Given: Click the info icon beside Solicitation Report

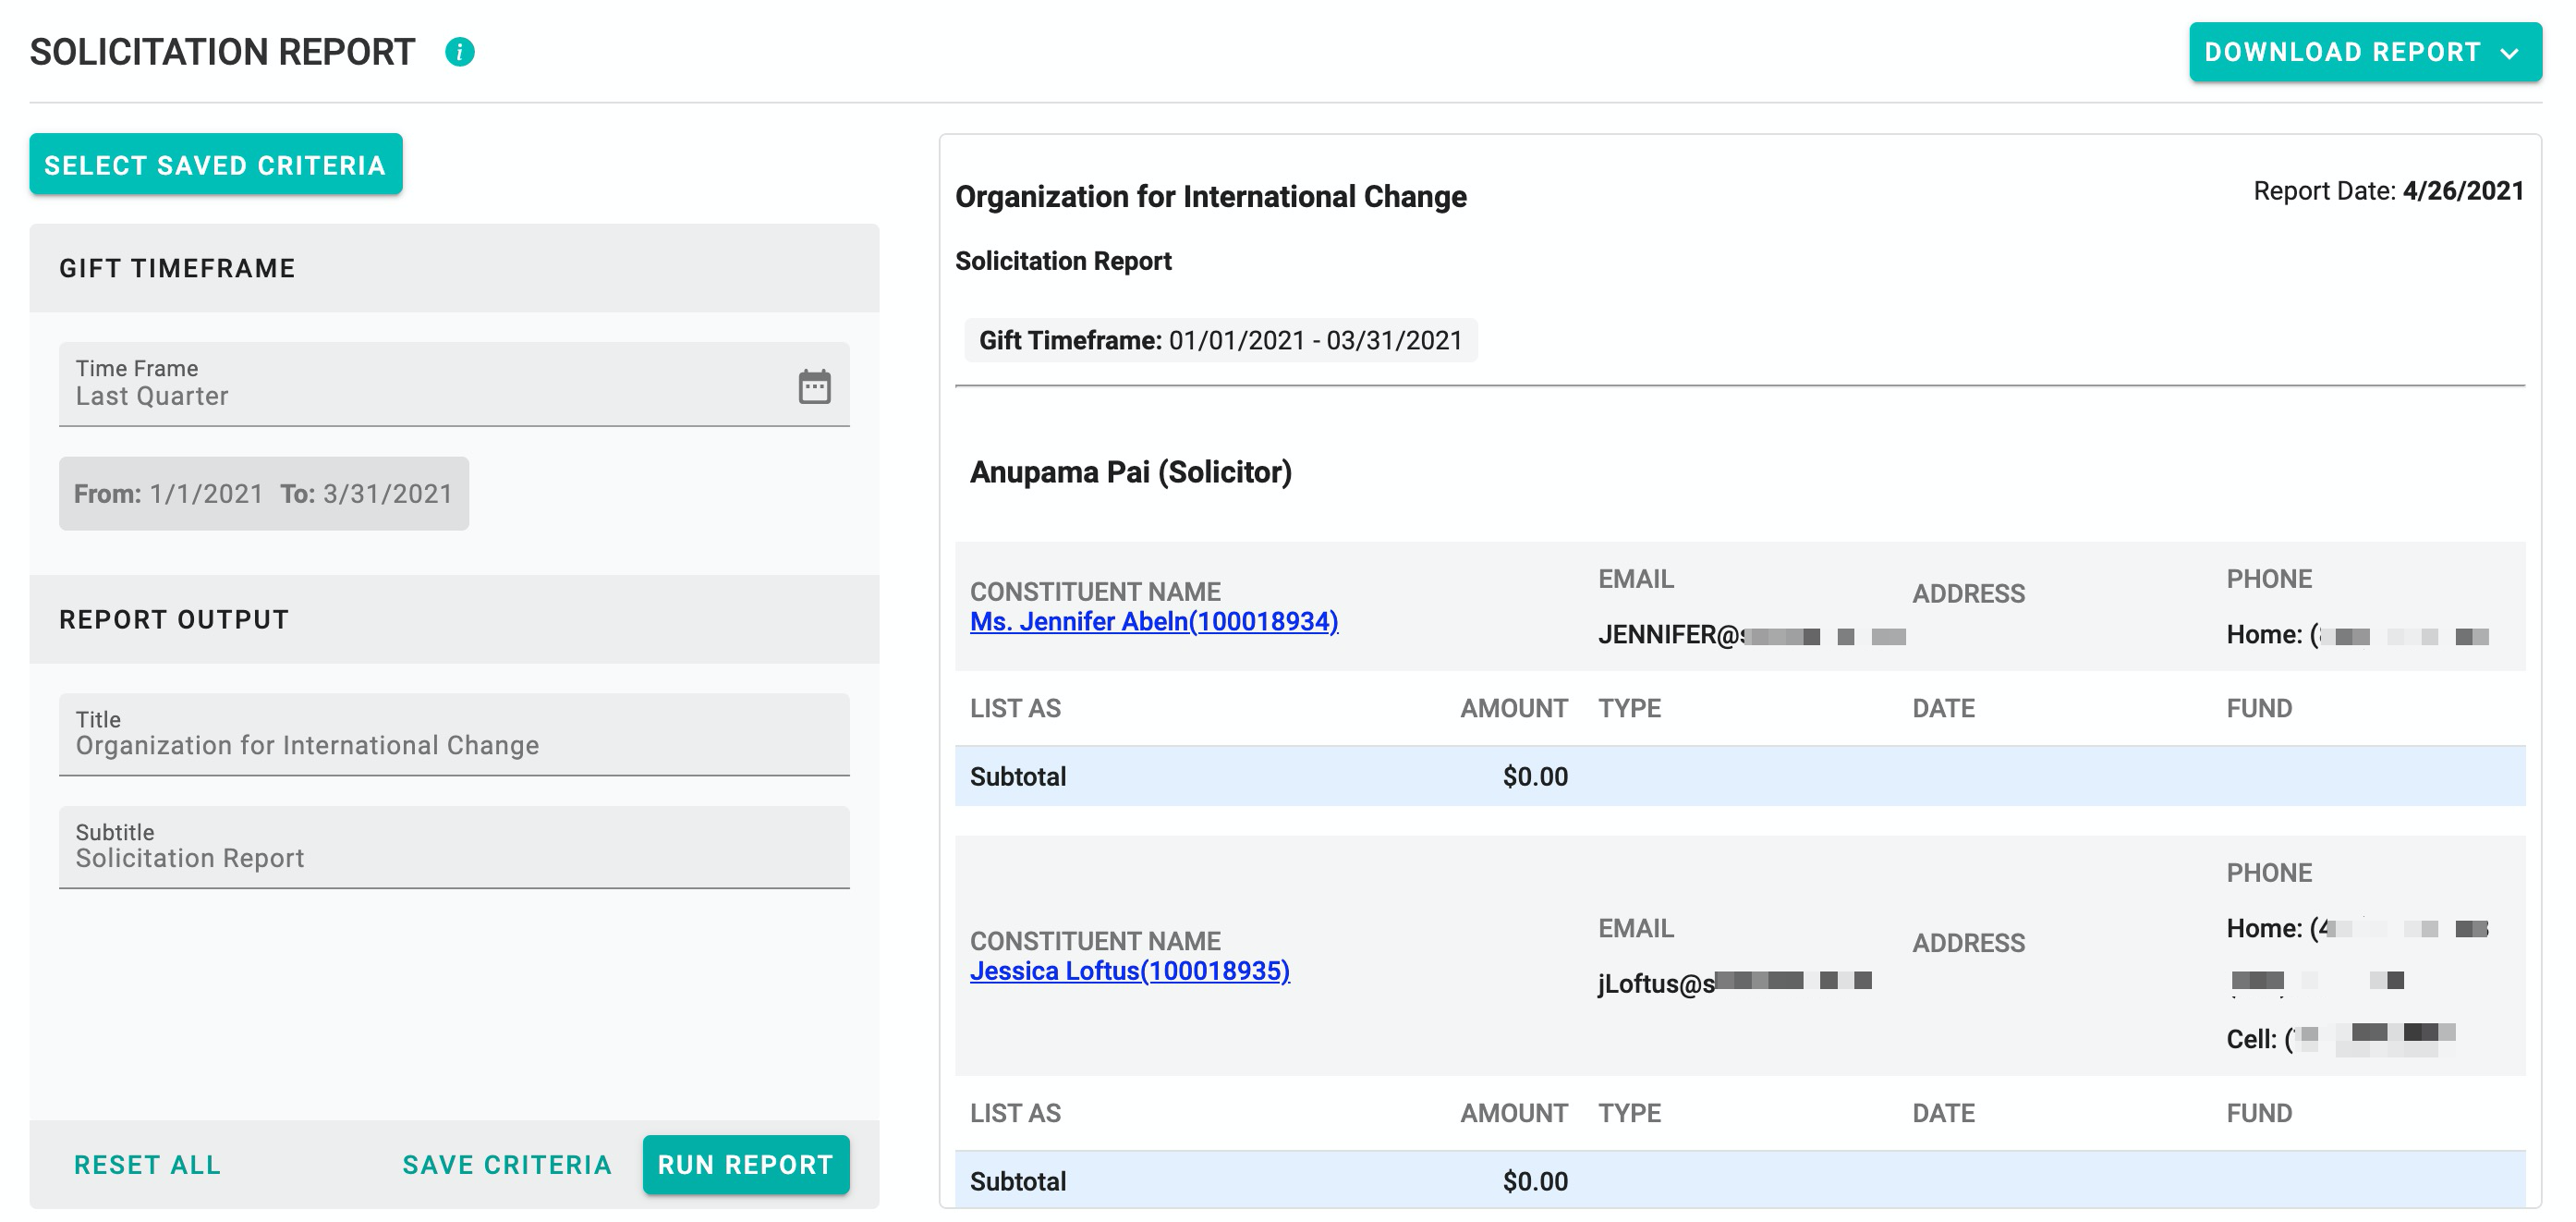Looking at the screenshot, I should coord(459,52).
